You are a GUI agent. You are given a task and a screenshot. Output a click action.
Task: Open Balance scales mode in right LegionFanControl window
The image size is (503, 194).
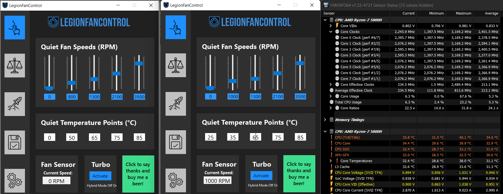pyautogui.click(x=176, y=65)
